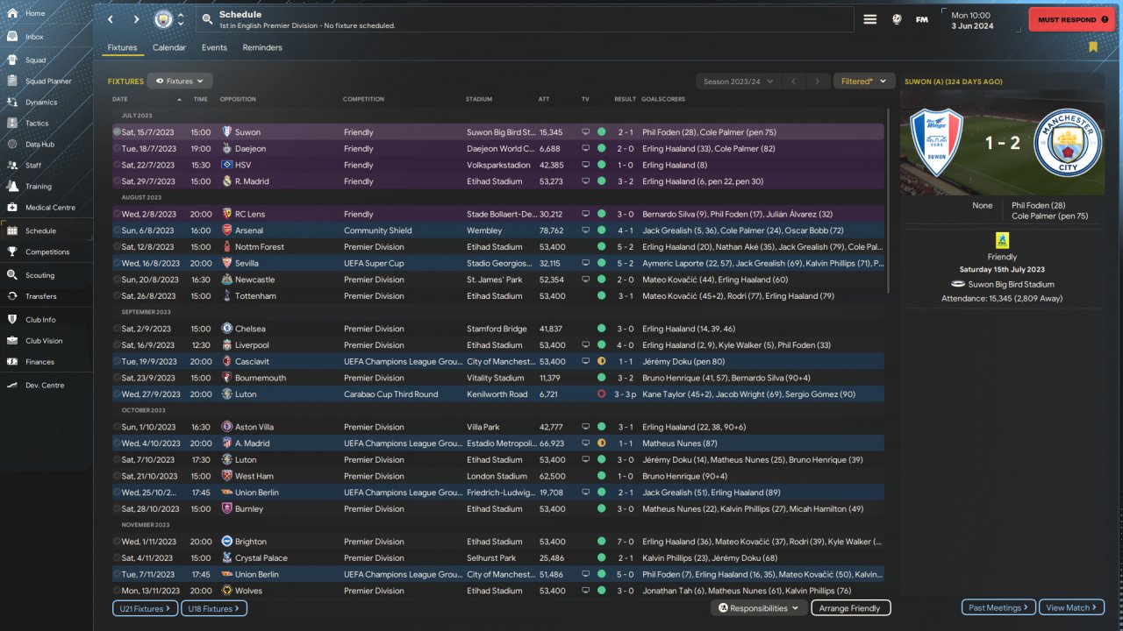
Task: Open the Liverpool fixture row
Action: (498, 345)
